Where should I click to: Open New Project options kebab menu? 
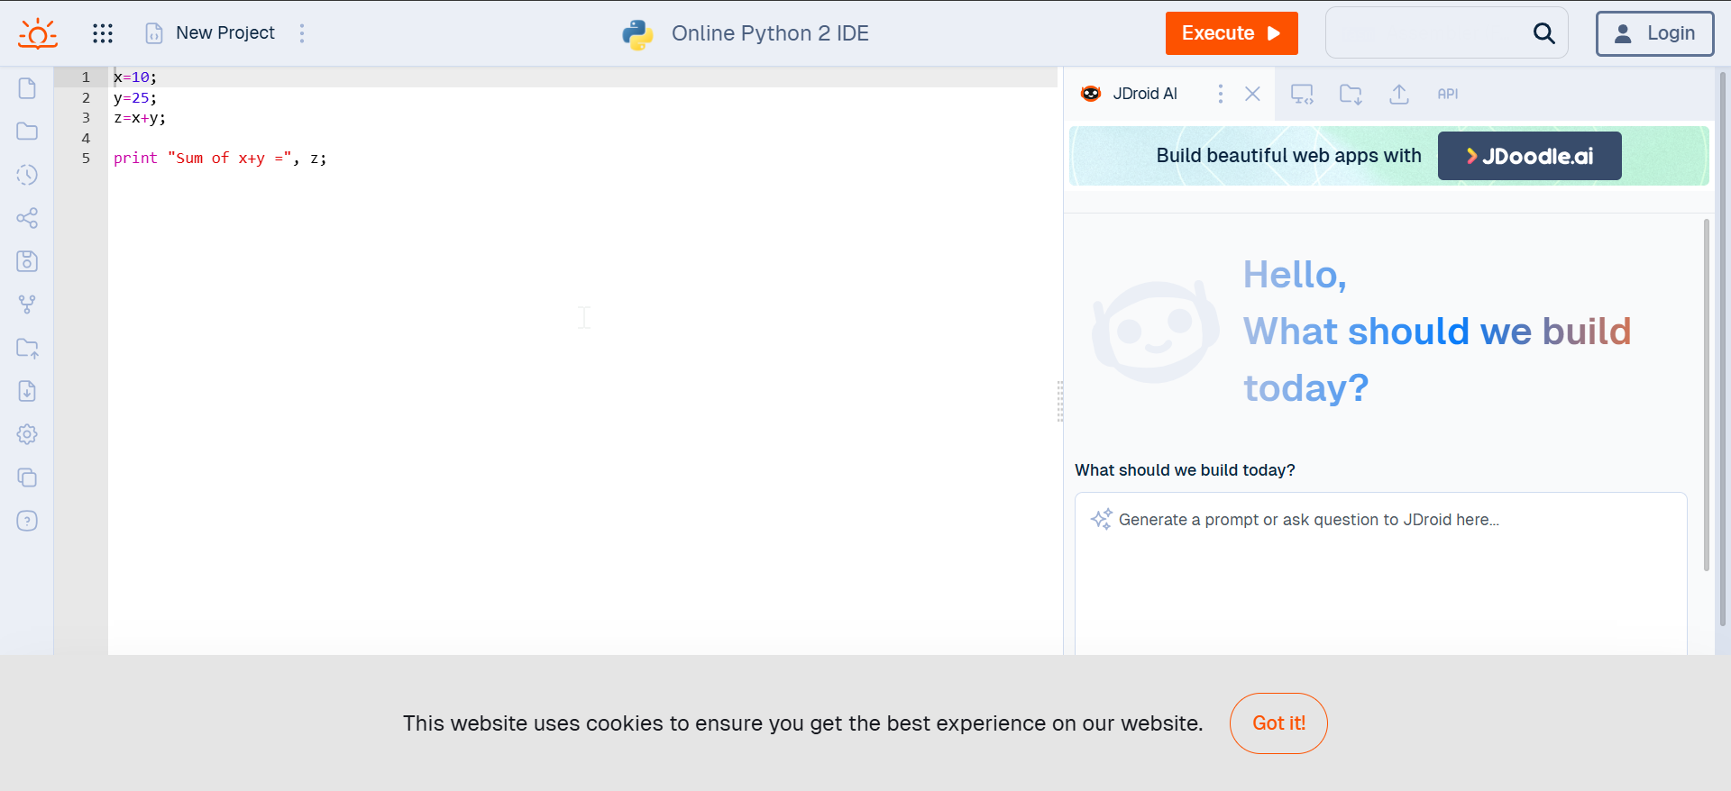302,33
